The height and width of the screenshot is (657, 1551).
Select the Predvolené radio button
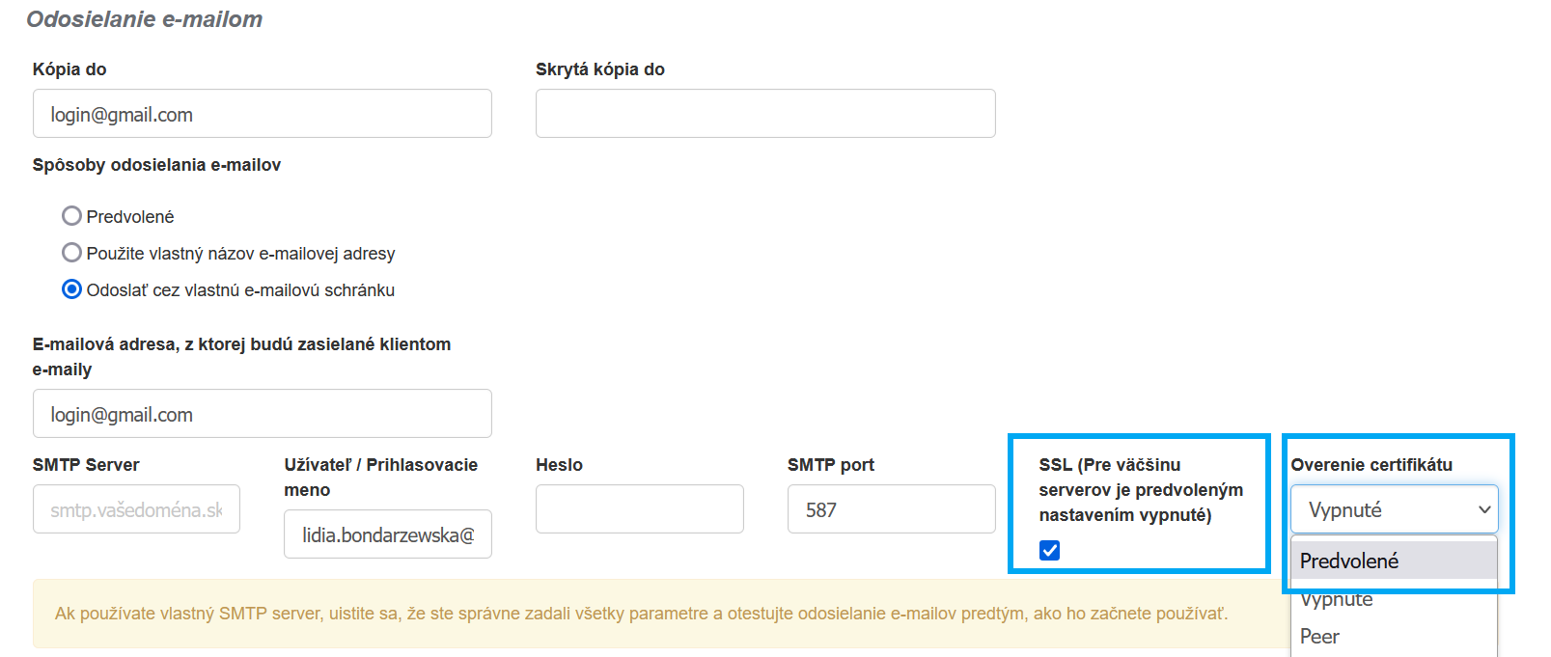pos(71,216)
